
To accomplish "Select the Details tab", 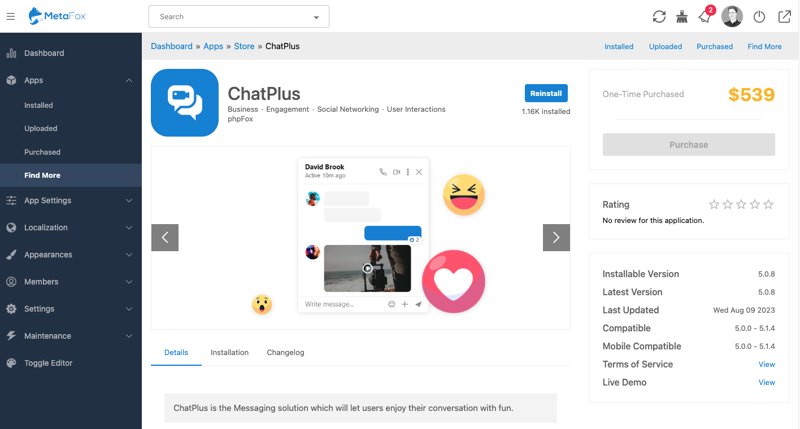I will 176,352.
